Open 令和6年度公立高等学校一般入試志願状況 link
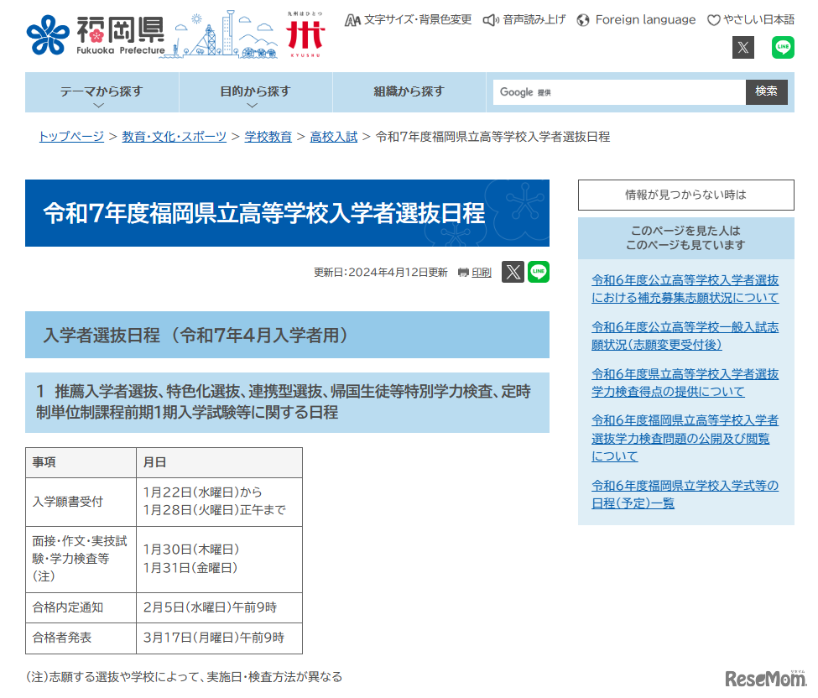 click(685, 336)
